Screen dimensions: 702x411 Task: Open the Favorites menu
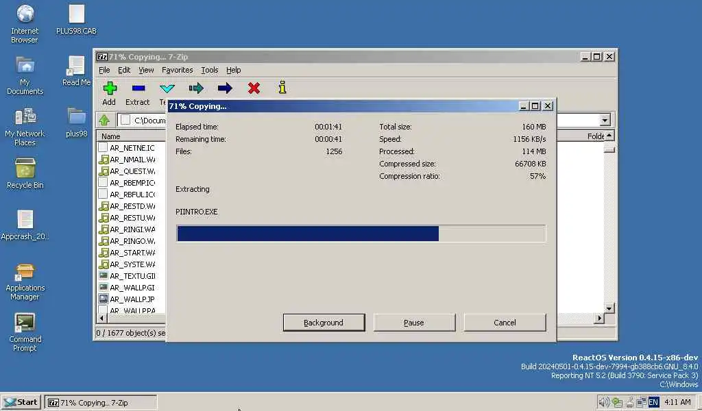(178, 70)
